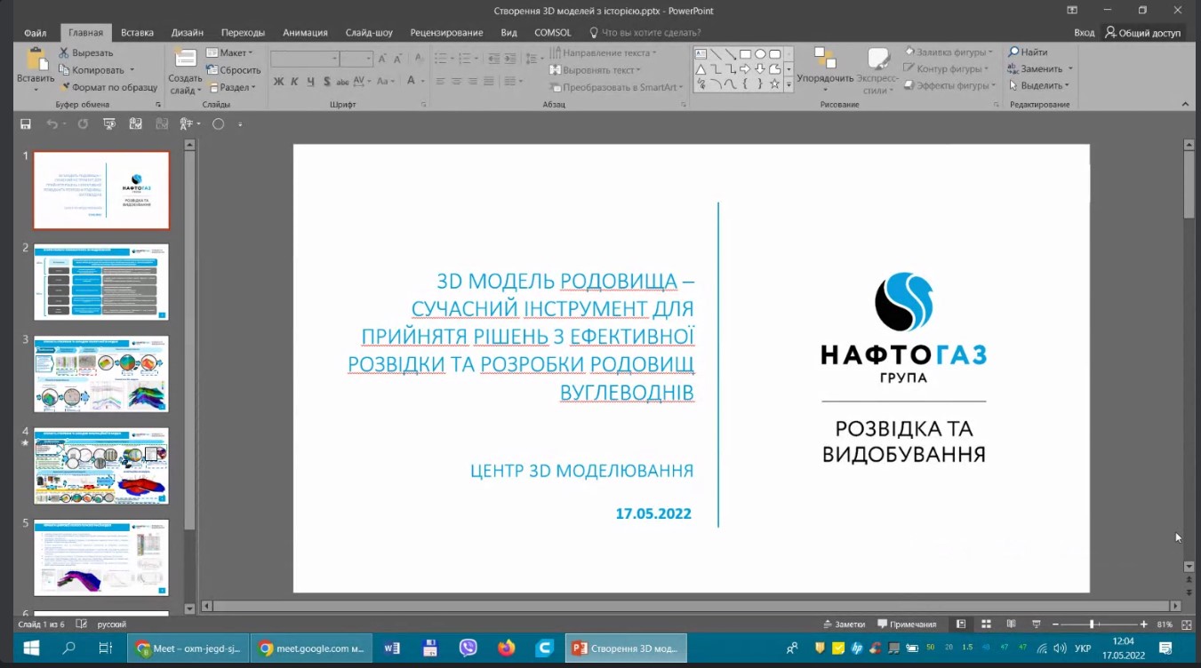The image size is (1201, 668).
Task: Click Общий доступ share button
Action: coord(1142,32)
